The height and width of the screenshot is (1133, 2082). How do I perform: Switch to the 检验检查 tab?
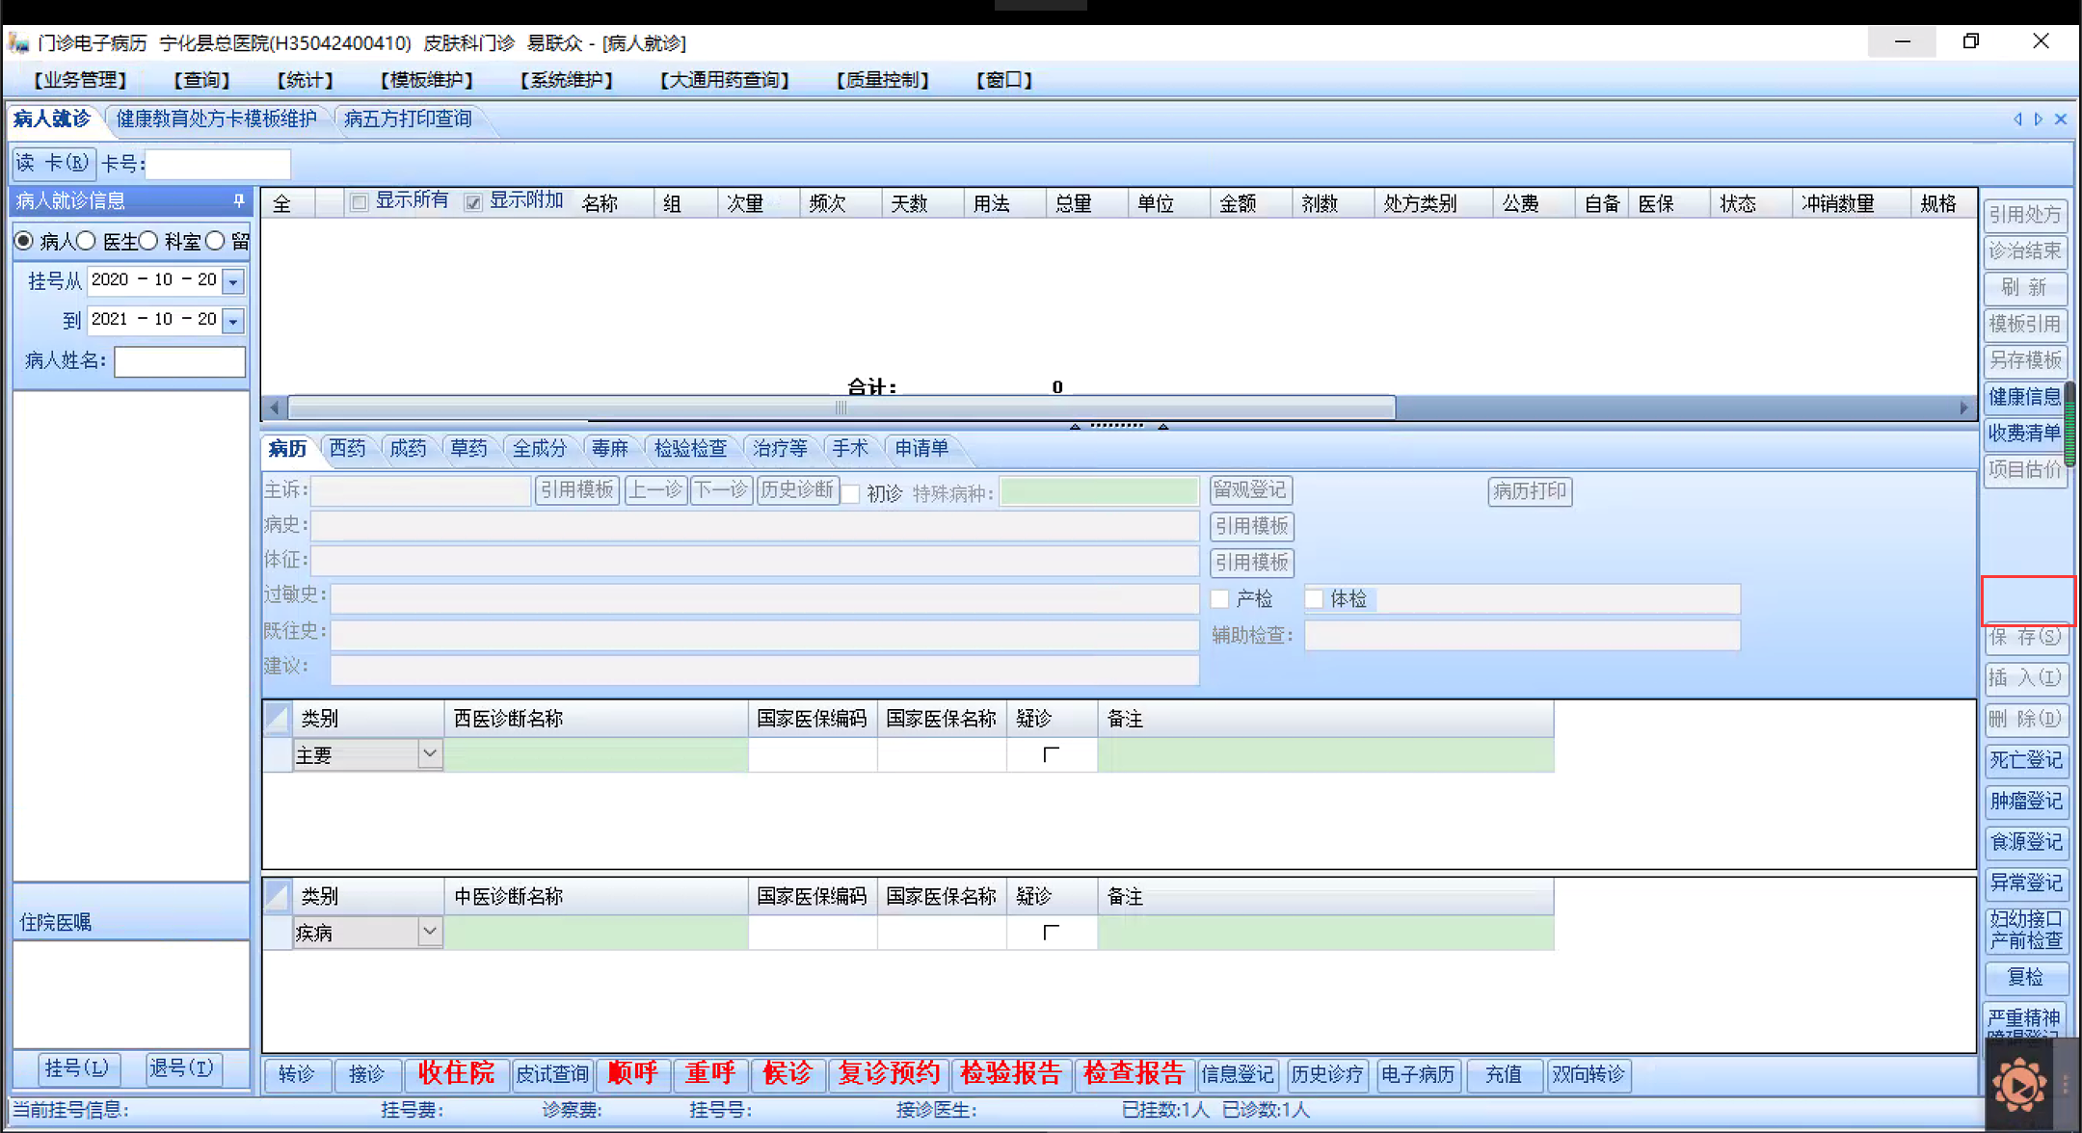[690, 448]
